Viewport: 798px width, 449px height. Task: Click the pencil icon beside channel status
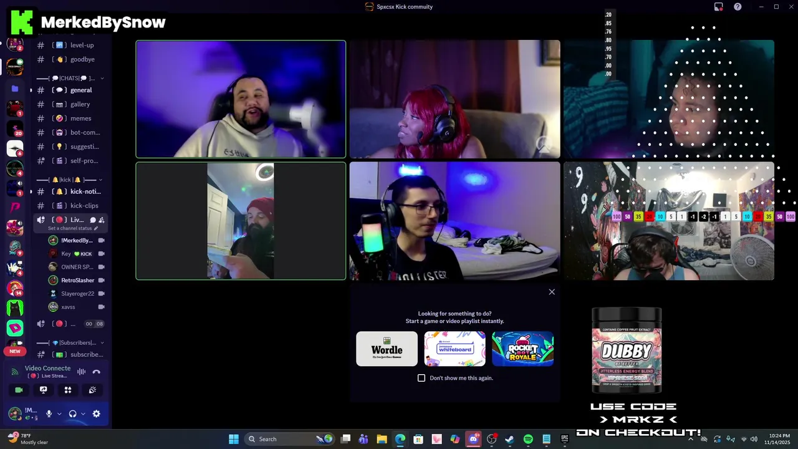tap(95, 228)
